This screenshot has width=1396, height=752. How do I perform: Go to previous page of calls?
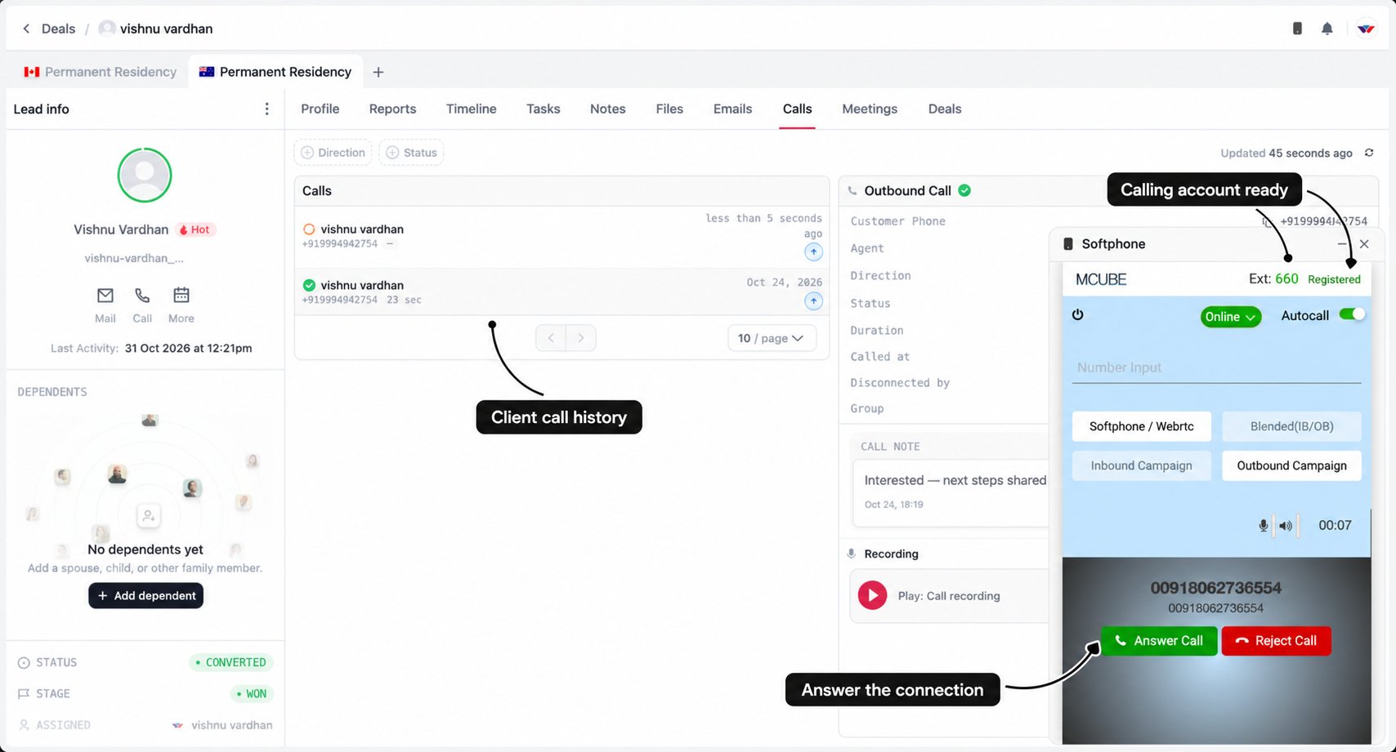551,338
